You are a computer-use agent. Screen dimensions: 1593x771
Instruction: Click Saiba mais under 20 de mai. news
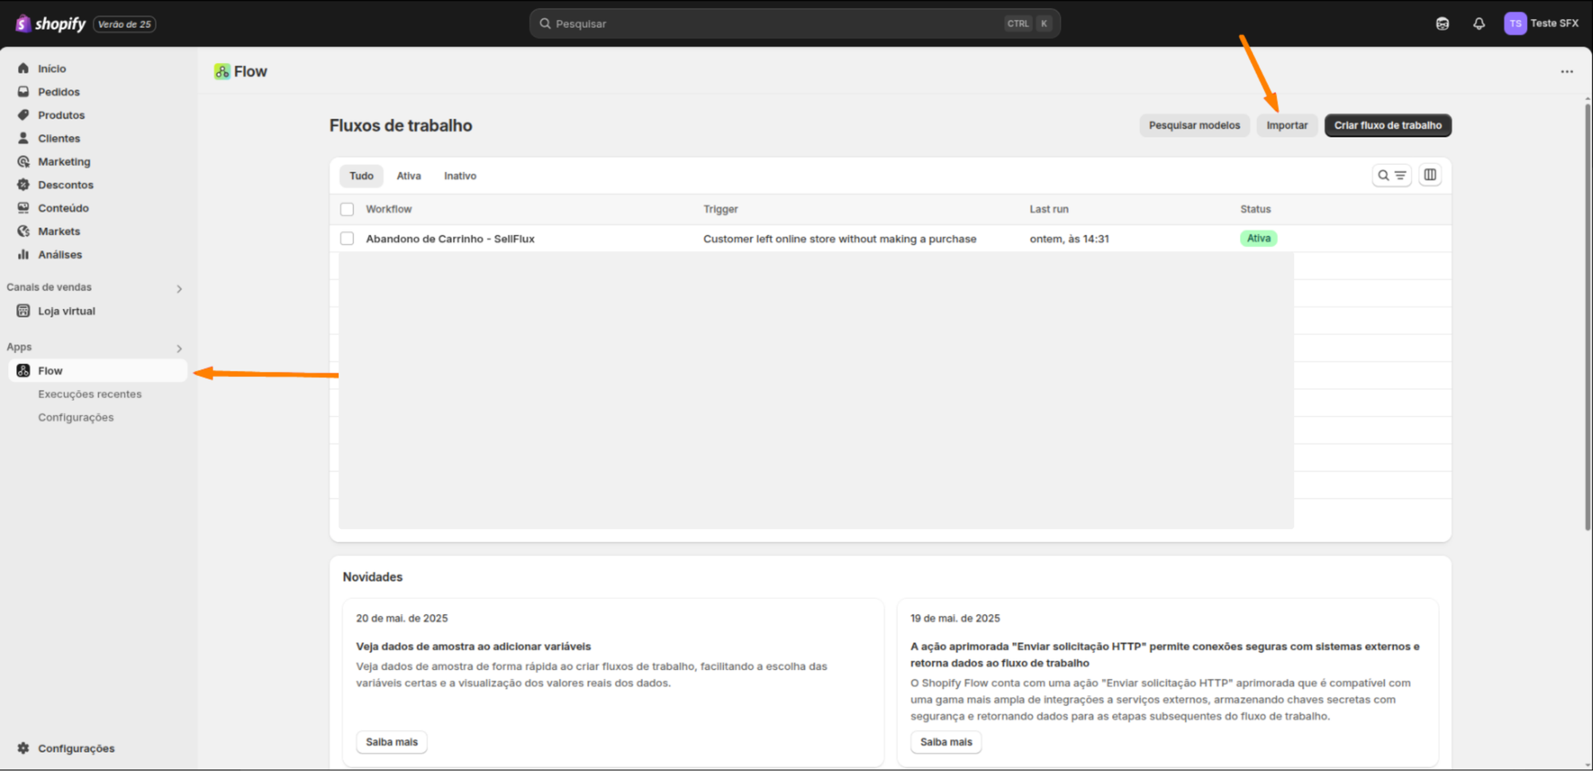(392, 742)
